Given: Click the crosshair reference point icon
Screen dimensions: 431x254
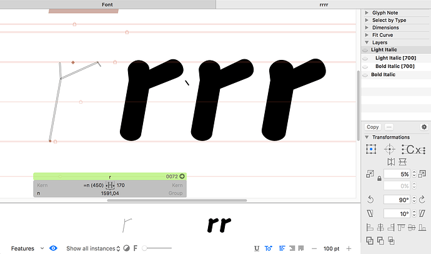Looking at the screenshot, I should tap(390, 149).
